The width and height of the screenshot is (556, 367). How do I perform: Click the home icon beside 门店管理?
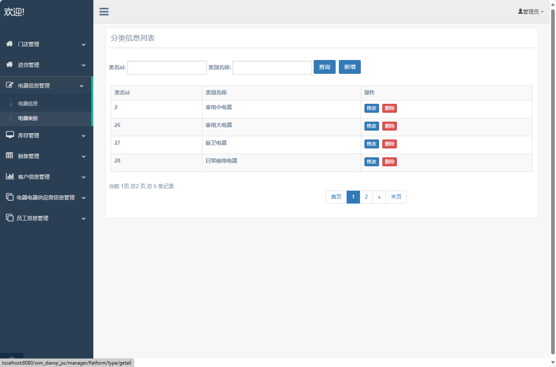click(9, 44)
